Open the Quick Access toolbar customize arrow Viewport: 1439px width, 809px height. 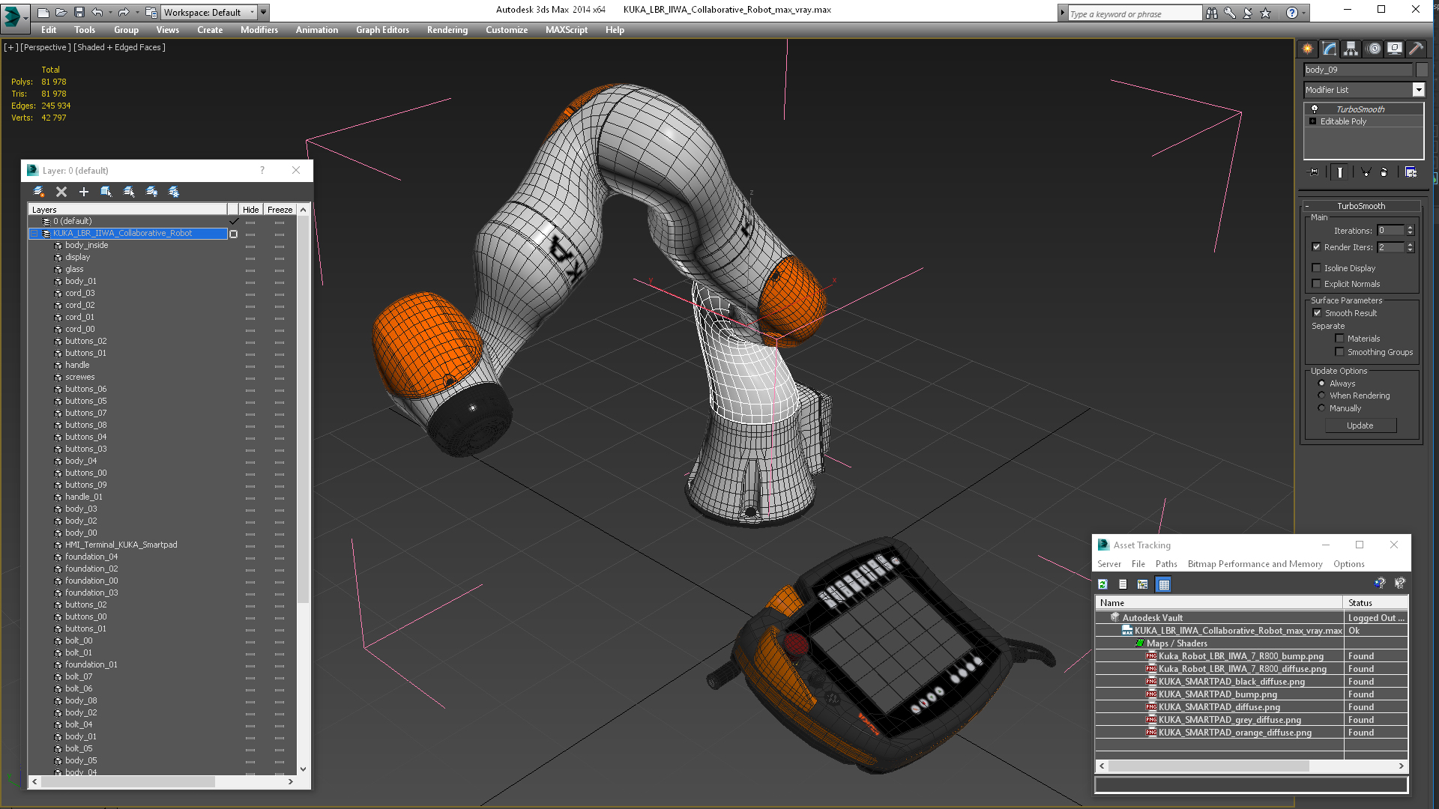coord(264,13)
